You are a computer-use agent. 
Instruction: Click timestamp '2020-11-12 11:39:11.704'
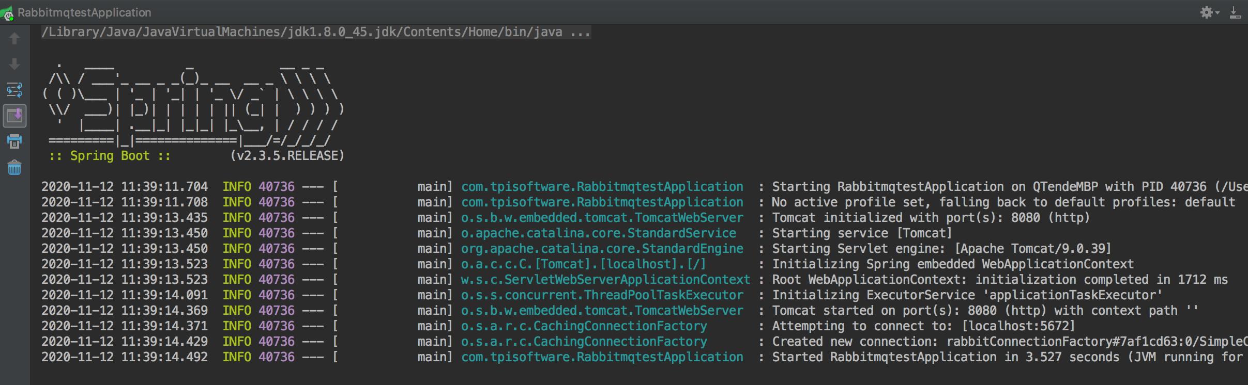pyautogui.click(x=125, y=187)
